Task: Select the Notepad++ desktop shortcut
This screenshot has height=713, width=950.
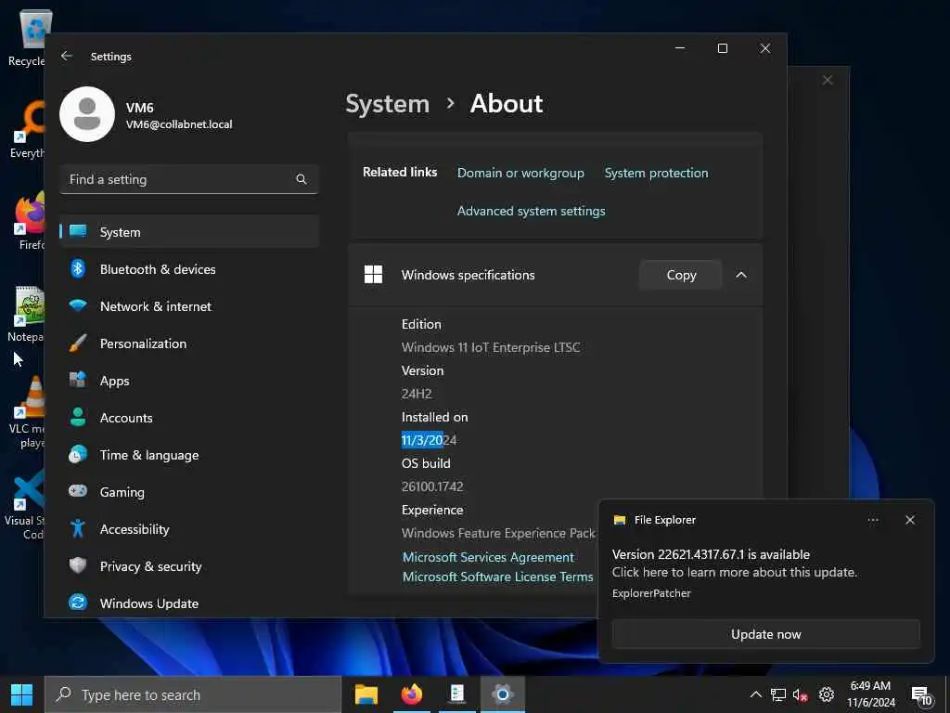Action: (x=27, y=314)
